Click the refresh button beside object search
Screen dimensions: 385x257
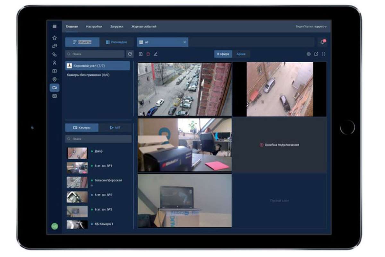[130, 54]
